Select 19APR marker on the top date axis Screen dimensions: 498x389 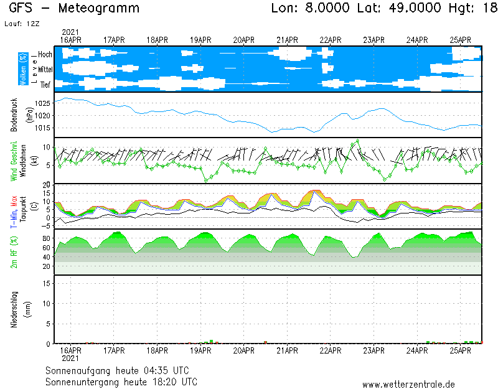coord(200,40)
